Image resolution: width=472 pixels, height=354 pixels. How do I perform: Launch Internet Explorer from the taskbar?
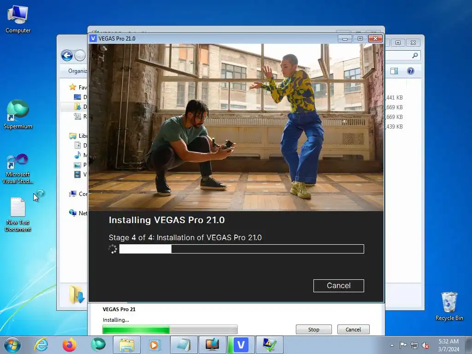click(41, 345)
